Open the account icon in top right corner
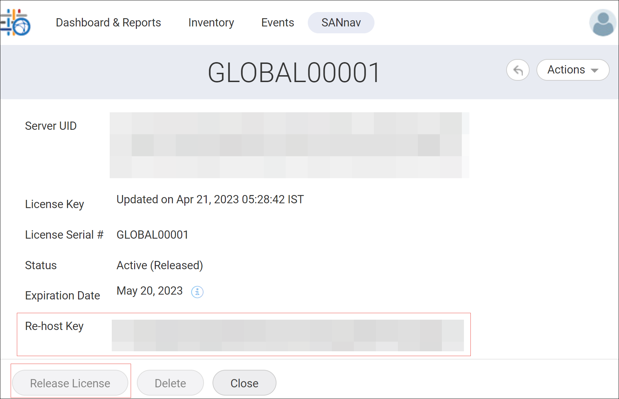The width and height of the screenshot is (619, 399). coord(602,22)
